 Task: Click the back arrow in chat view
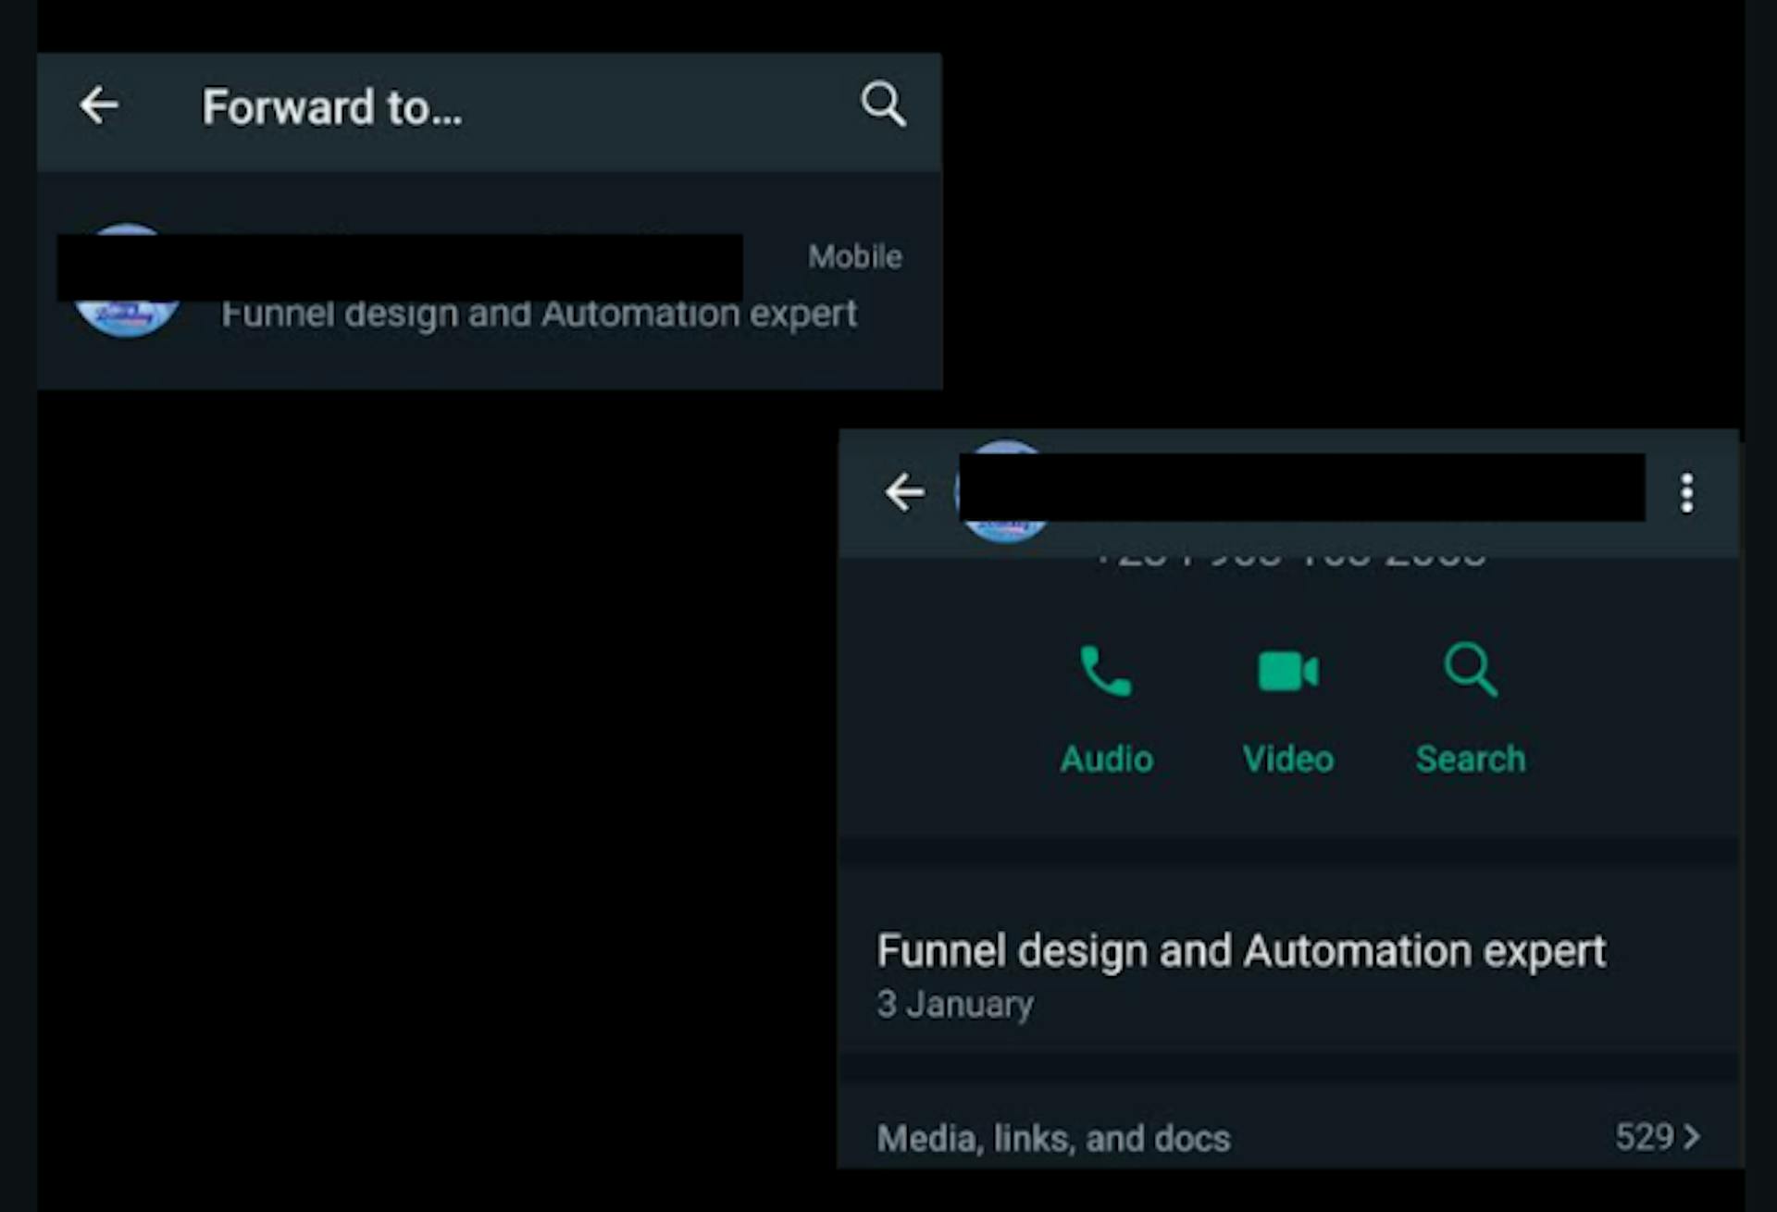[903, 492]
